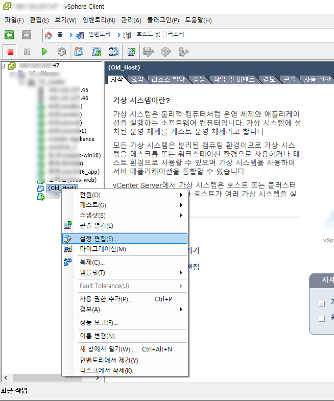Click the VM icon below Old_Host
The image size is (334, 401).
tap(41, 197)
